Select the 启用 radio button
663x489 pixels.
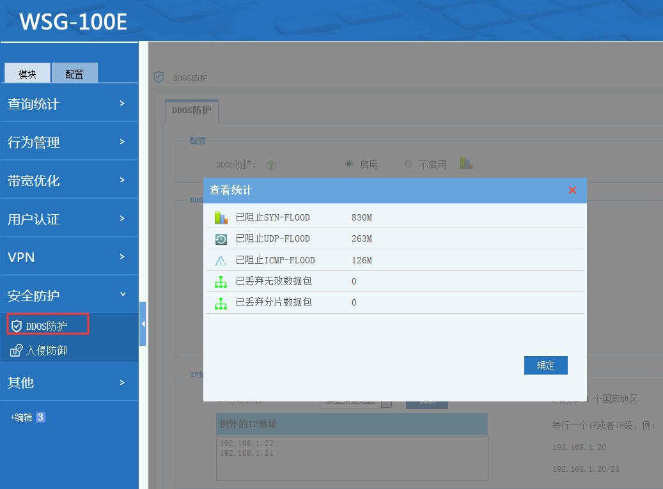tap(349, 164)
